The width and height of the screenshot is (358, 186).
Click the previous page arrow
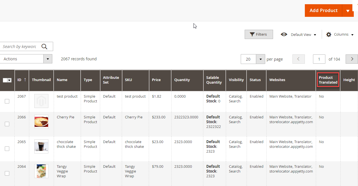click(x=299, y=59)
